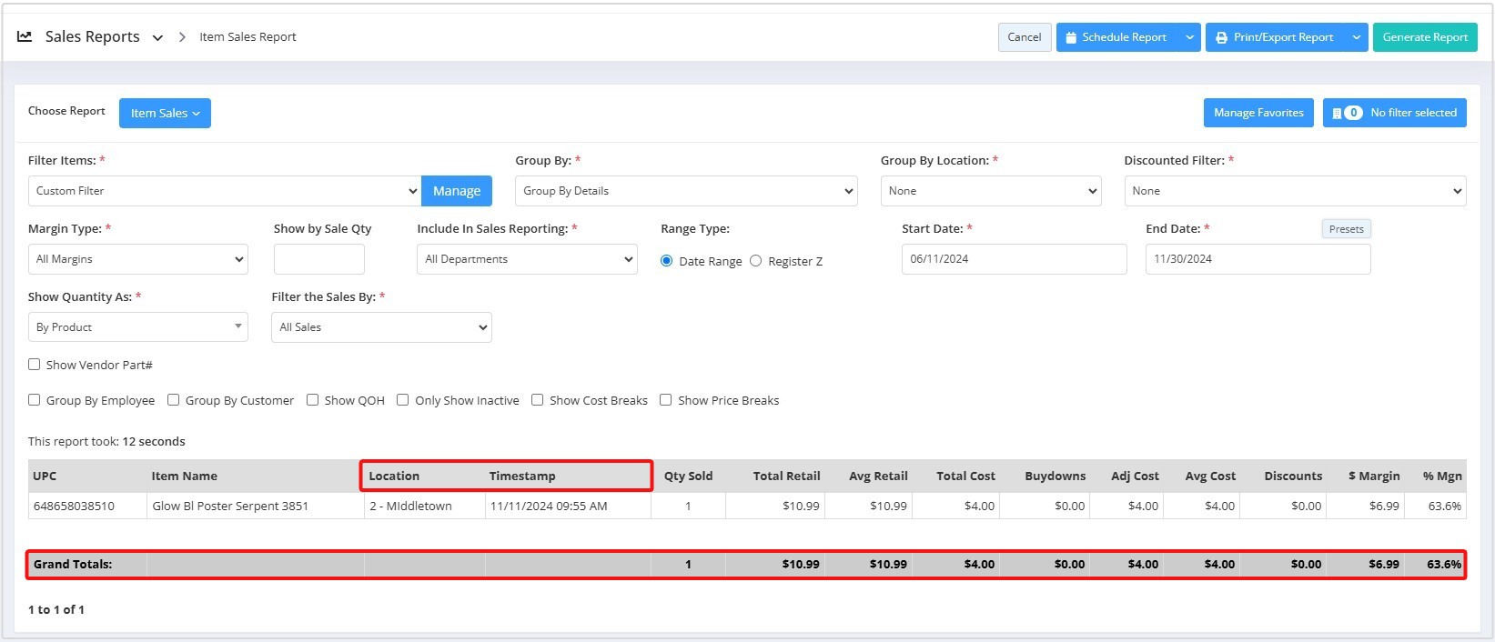Viewport: 1495px width, 642px height.
Task: Click the Show by Sale Qty input field
Action: [319, 259]
